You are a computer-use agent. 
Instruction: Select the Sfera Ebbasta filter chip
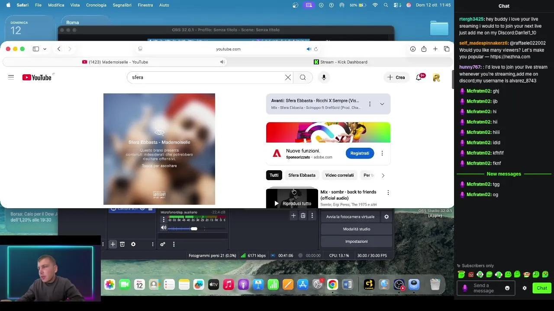[302, 175]
